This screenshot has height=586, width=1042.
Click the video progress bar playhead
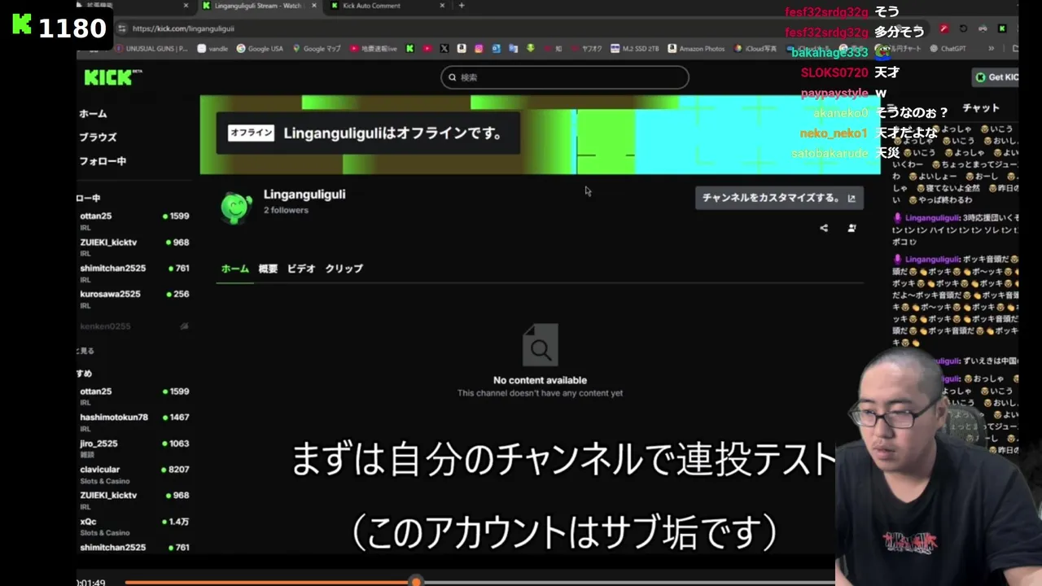tap(416, 582)
